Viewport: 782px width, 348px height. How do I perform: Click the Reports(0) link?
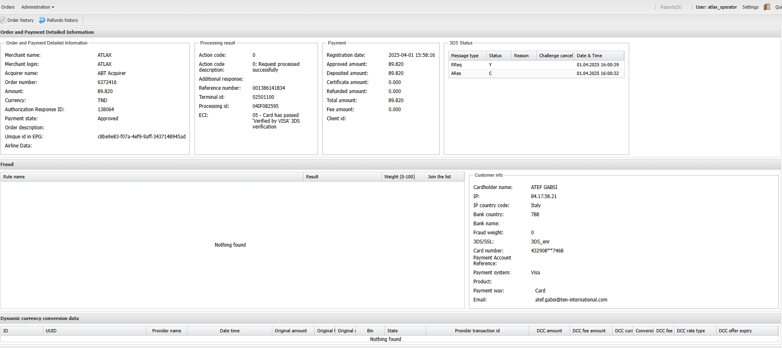click(670, 7)
